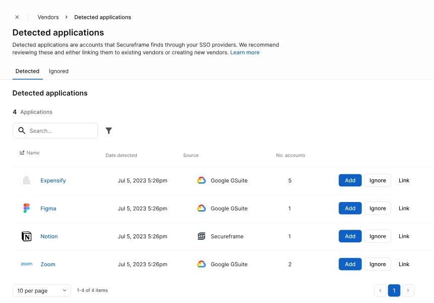Screen dimensions: 434x303
Task: Go to the next page arrow
Action: click(x=408, y=290)
